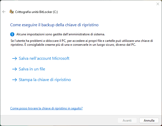Click the arrow icon beside Salva nell'account Microsoft
The height and width of the screenshot is (126, 162).
pos(14,58)
